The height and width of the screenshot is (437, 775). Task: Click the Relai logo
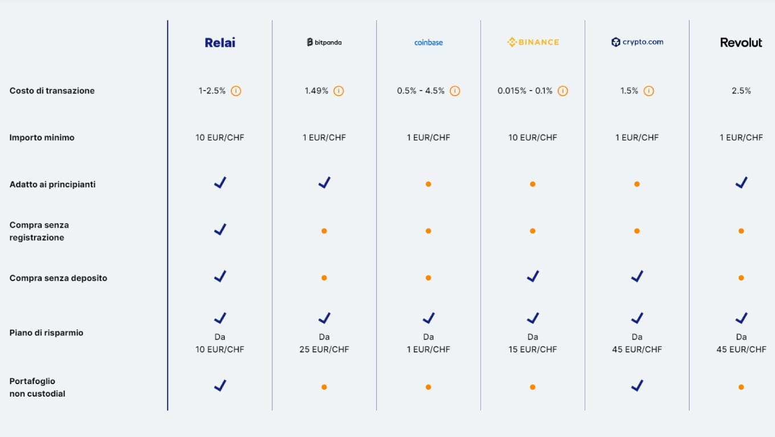220,42
